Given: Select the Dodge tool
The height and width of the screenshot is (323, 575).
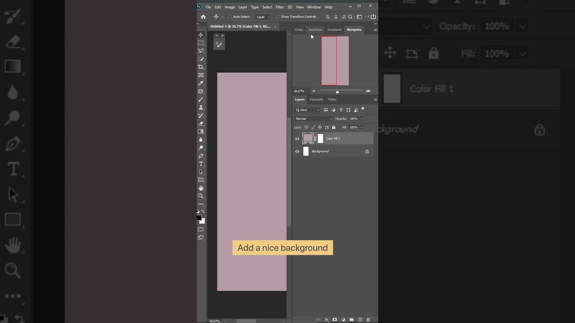Looking at the screenshot, I should 201,148.
